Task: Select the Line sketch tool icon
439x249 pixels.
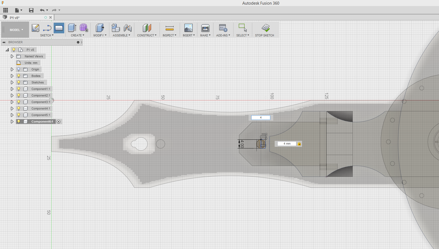Action: pyautogui.click(x=47, y=28)
